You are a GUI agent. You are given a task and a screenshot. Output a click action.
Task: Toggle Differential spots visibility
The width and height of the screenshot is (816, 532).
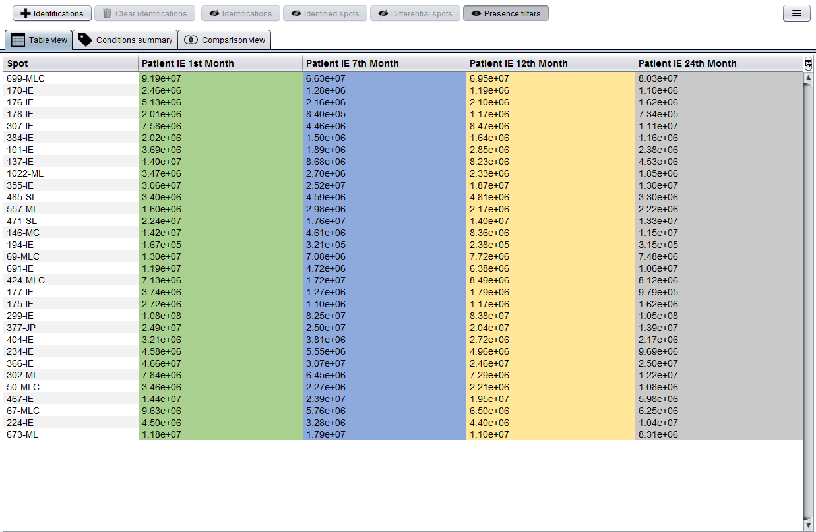tap(415, 13)
